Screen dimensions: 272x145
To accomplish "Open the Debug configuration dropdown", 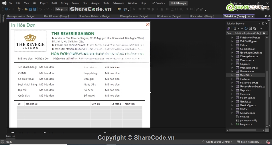I will click(61, 9).
